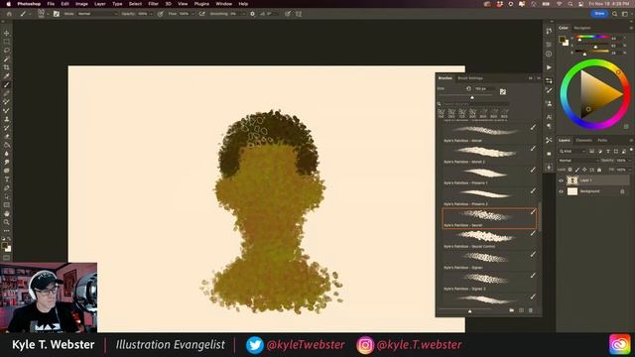Expand the Opacity slider arrow in options bar
This screenshot has width=635, height=357.
151,14
